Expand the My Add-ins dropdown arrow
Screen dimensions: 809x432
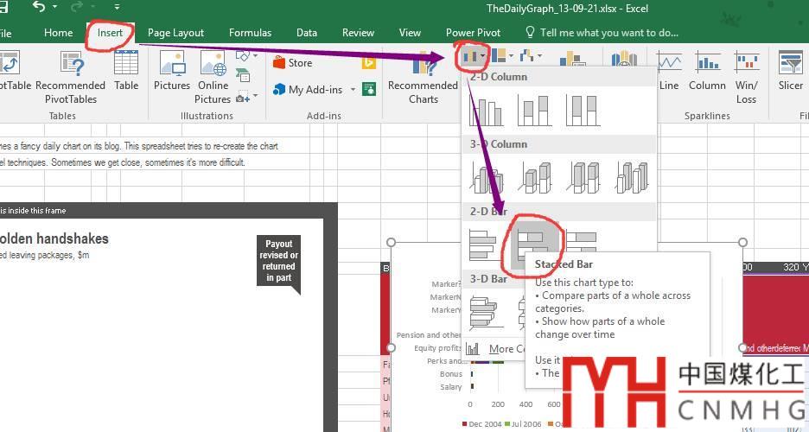(x=353, y=90)
